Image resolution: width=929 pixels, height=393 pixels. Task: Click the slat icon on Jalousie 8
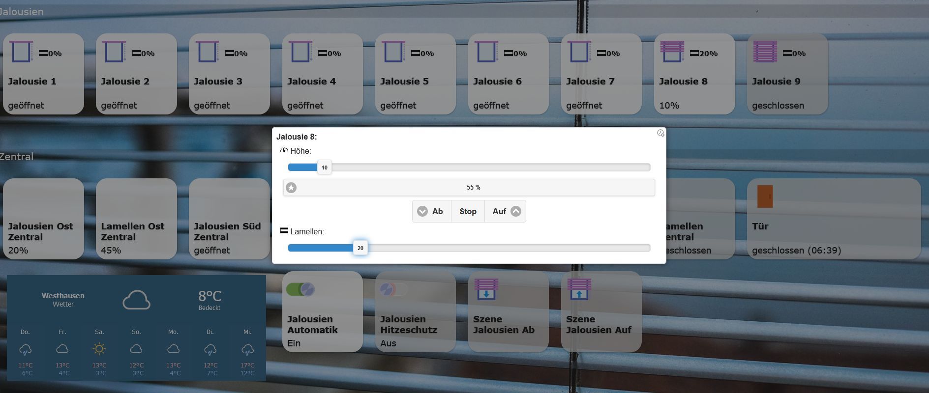694,53
